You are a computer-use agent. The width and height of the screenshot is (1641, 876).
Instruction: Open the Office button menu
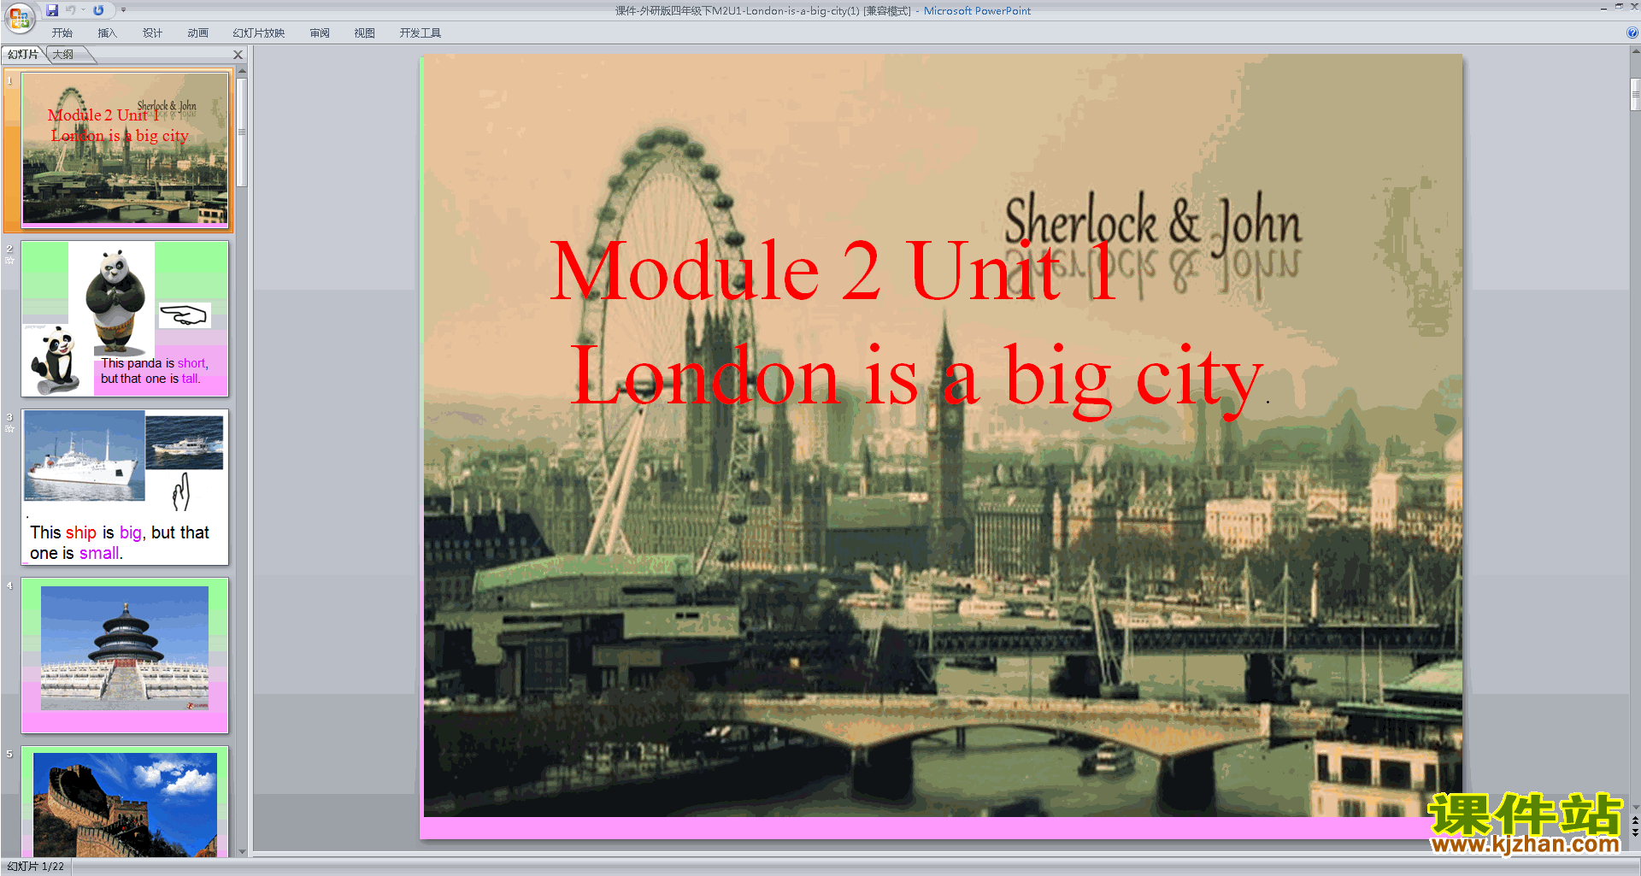19,17
